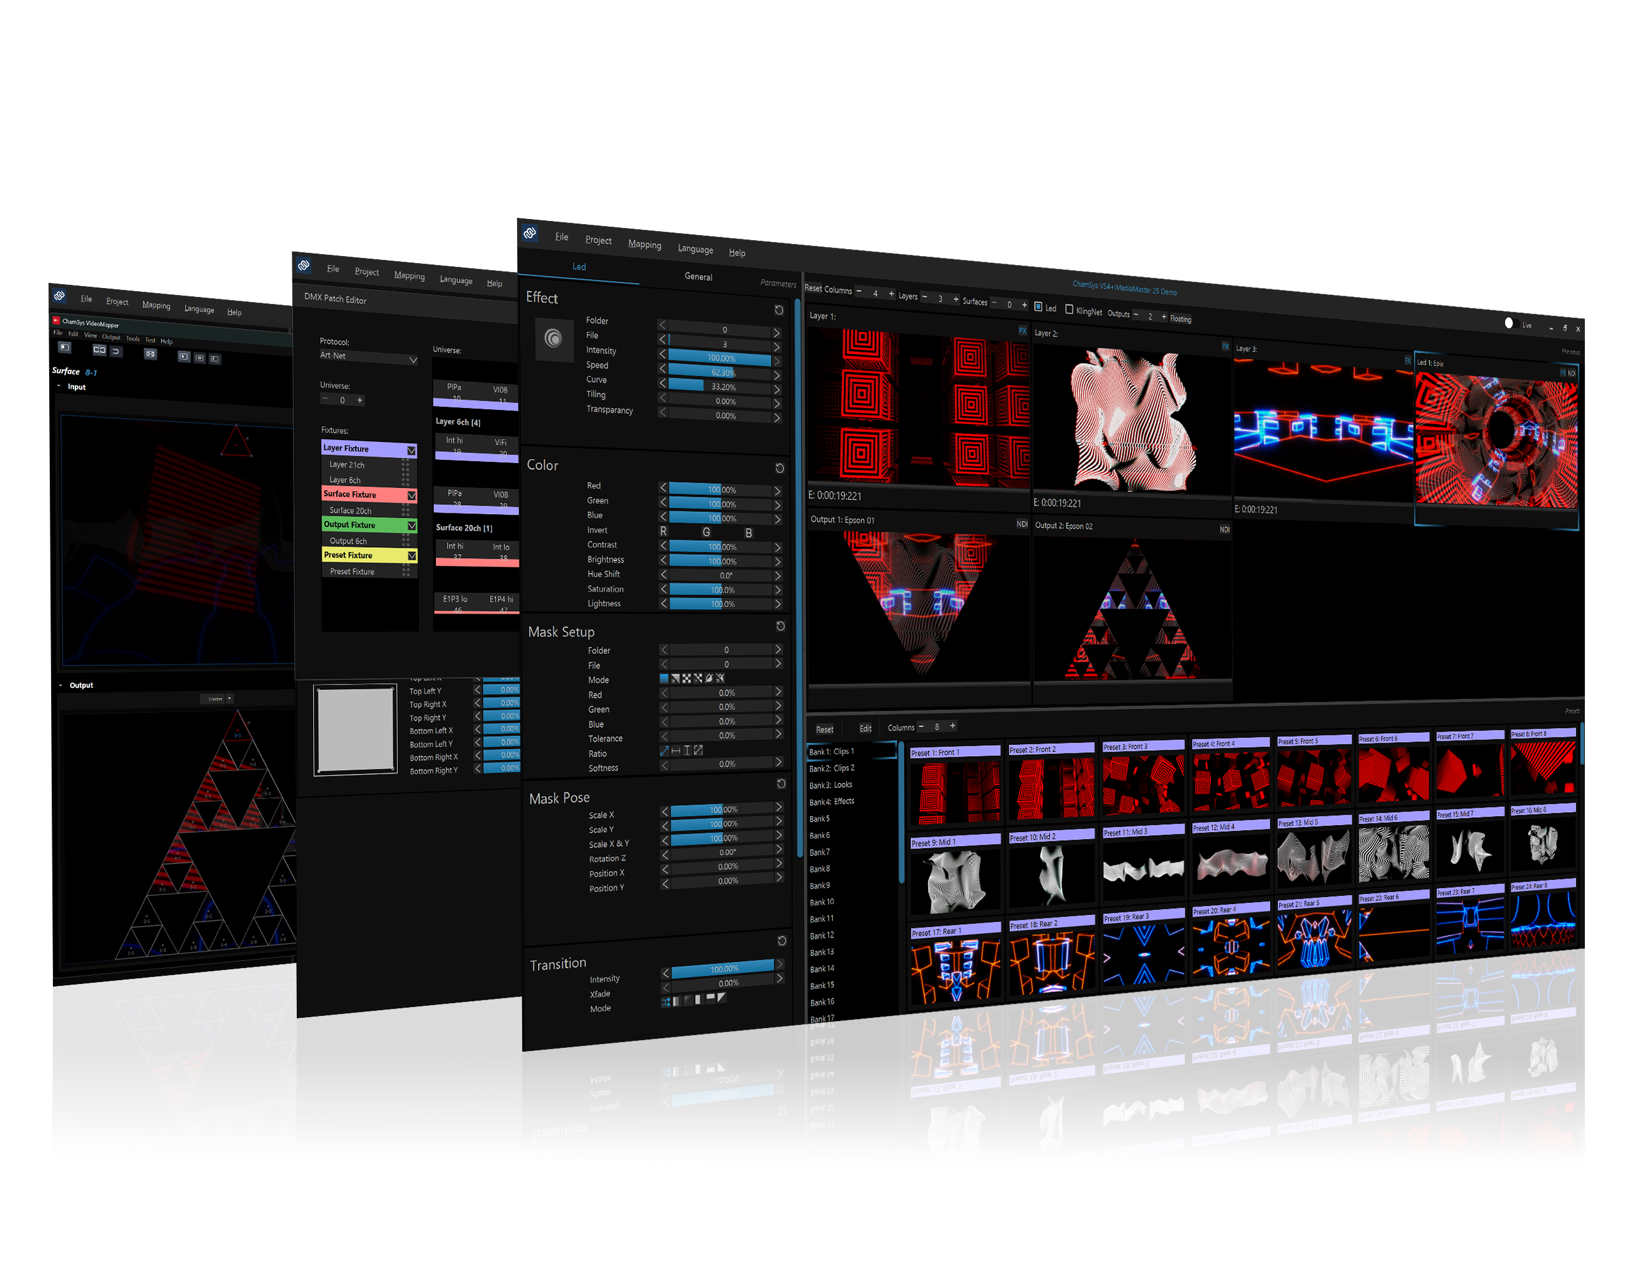The height and width of the screenshot is (1263, 1634).
Task: Open the Art-Net protocol dropdown
Action: [368, 357]
